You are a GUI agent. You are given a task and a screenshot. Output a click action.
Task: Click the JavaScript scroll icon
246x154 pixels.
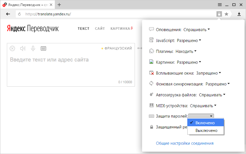pos(151,40)
